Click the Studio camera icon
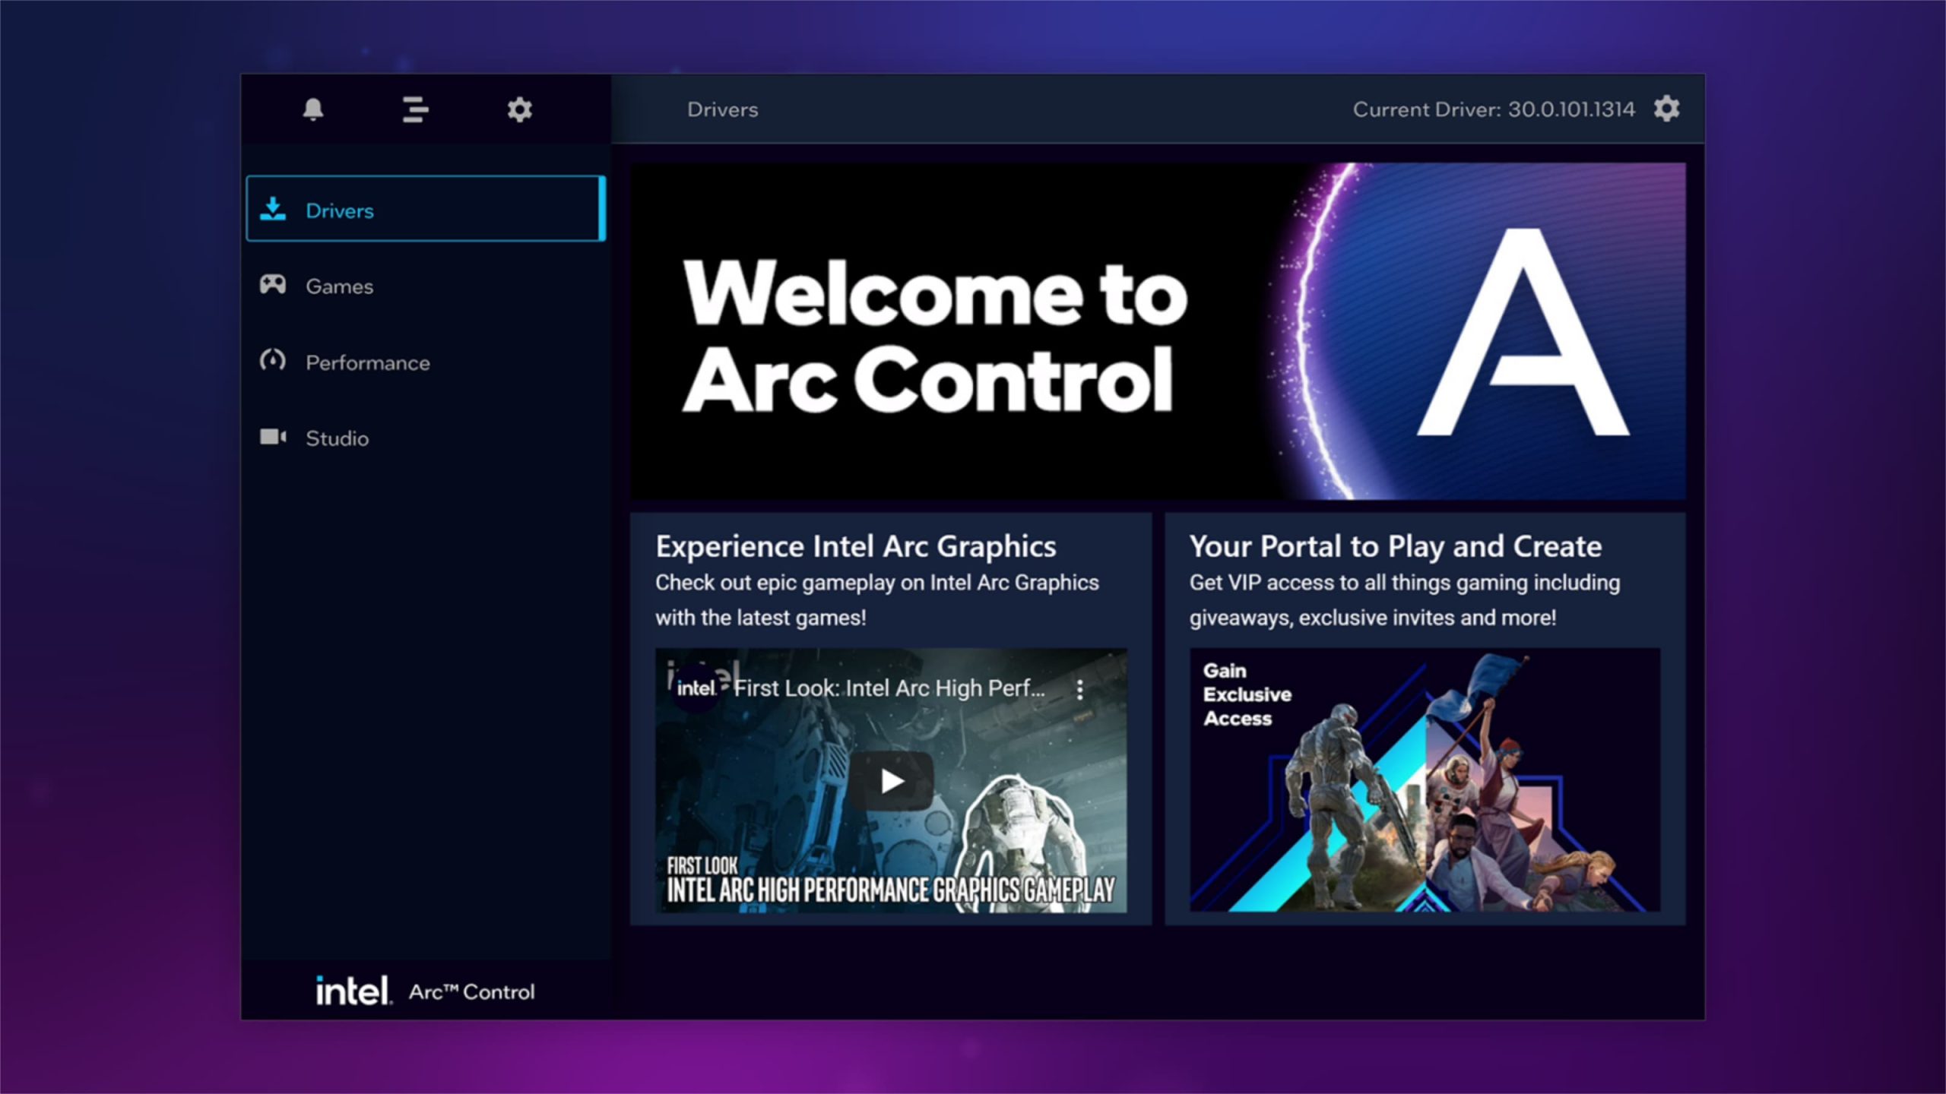Image resolution: width=1946 pixels, height=1094 pixels. [x=272, y=437]
